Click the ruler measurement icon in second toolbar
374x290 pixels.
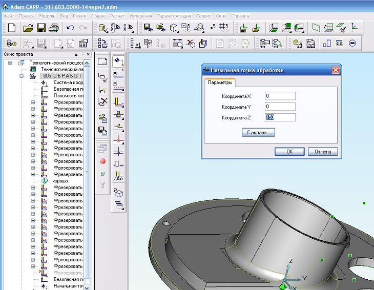click(x=178, y=43)
